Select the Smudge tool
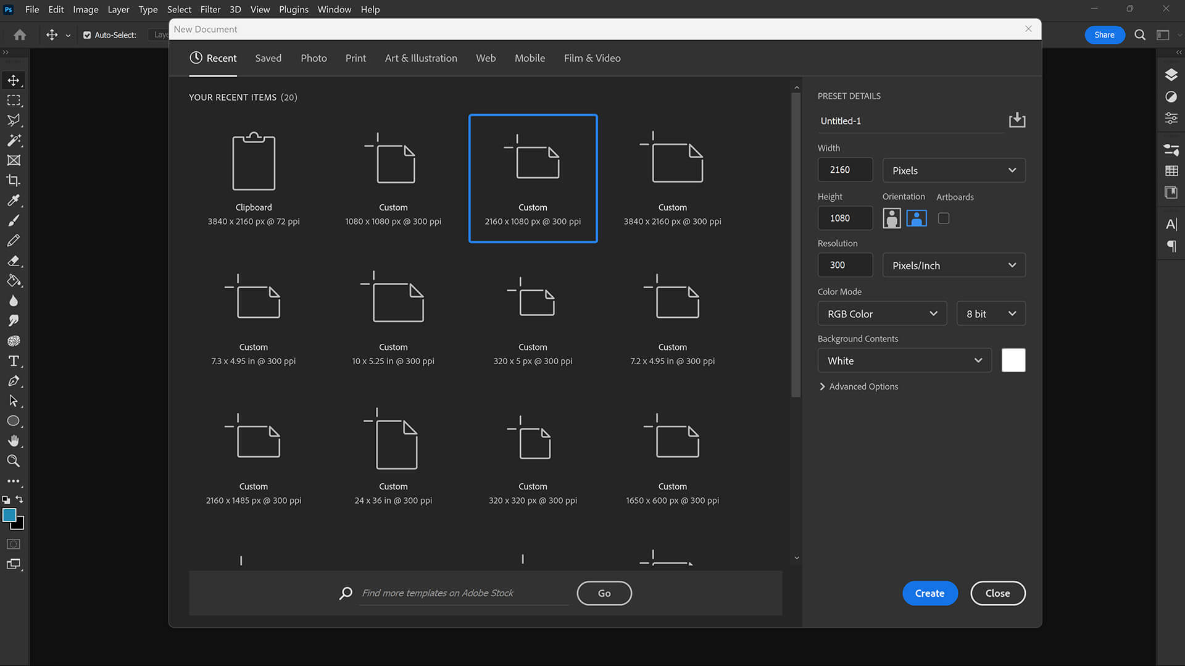 coord(14,320)
